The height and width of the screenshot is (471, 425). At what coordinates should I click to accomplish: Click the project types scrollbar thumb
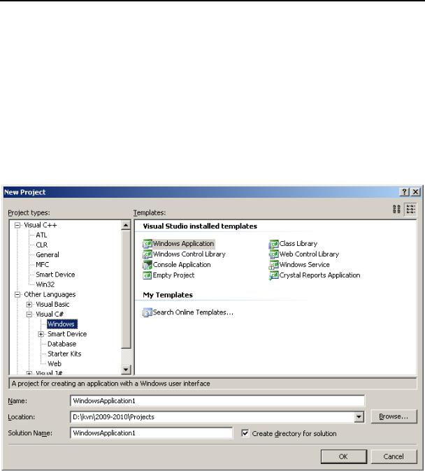pyautogui.click(x=126, y=289)
